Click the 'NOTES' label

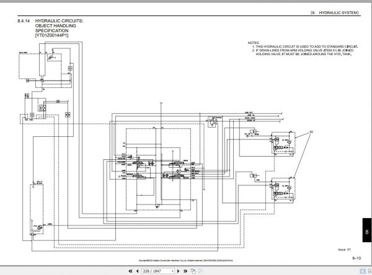coord(254,43)
